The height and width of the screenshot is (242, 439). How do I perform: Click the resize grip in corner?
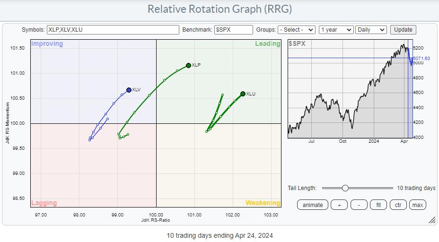click(432, 220)
